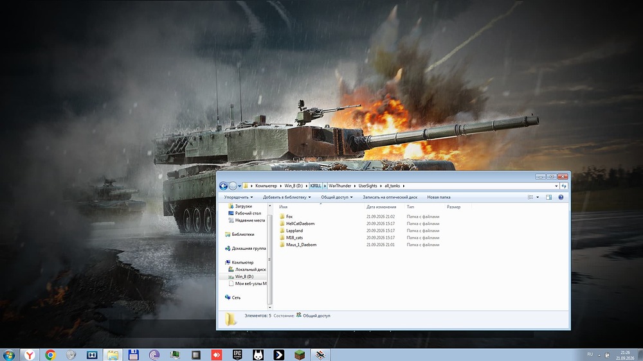Launch Yandex Browser from taskbar
The height and width of the screenshot is (361, 643).
click(30, 355)
